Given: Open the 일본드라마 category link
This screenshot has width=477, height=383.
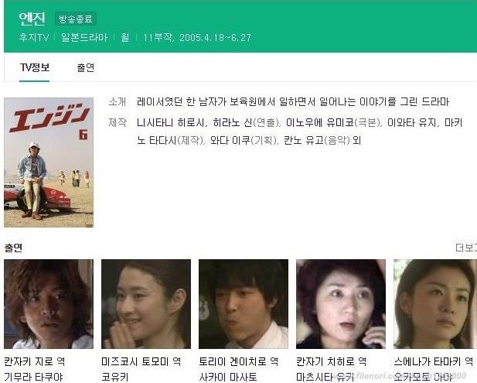Looking at the screenshot, I should coord(84,37).
